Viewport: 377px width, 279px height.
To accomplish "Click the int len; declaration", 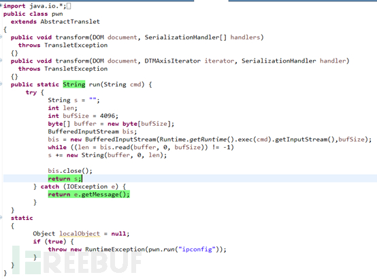I will (63, 108).
